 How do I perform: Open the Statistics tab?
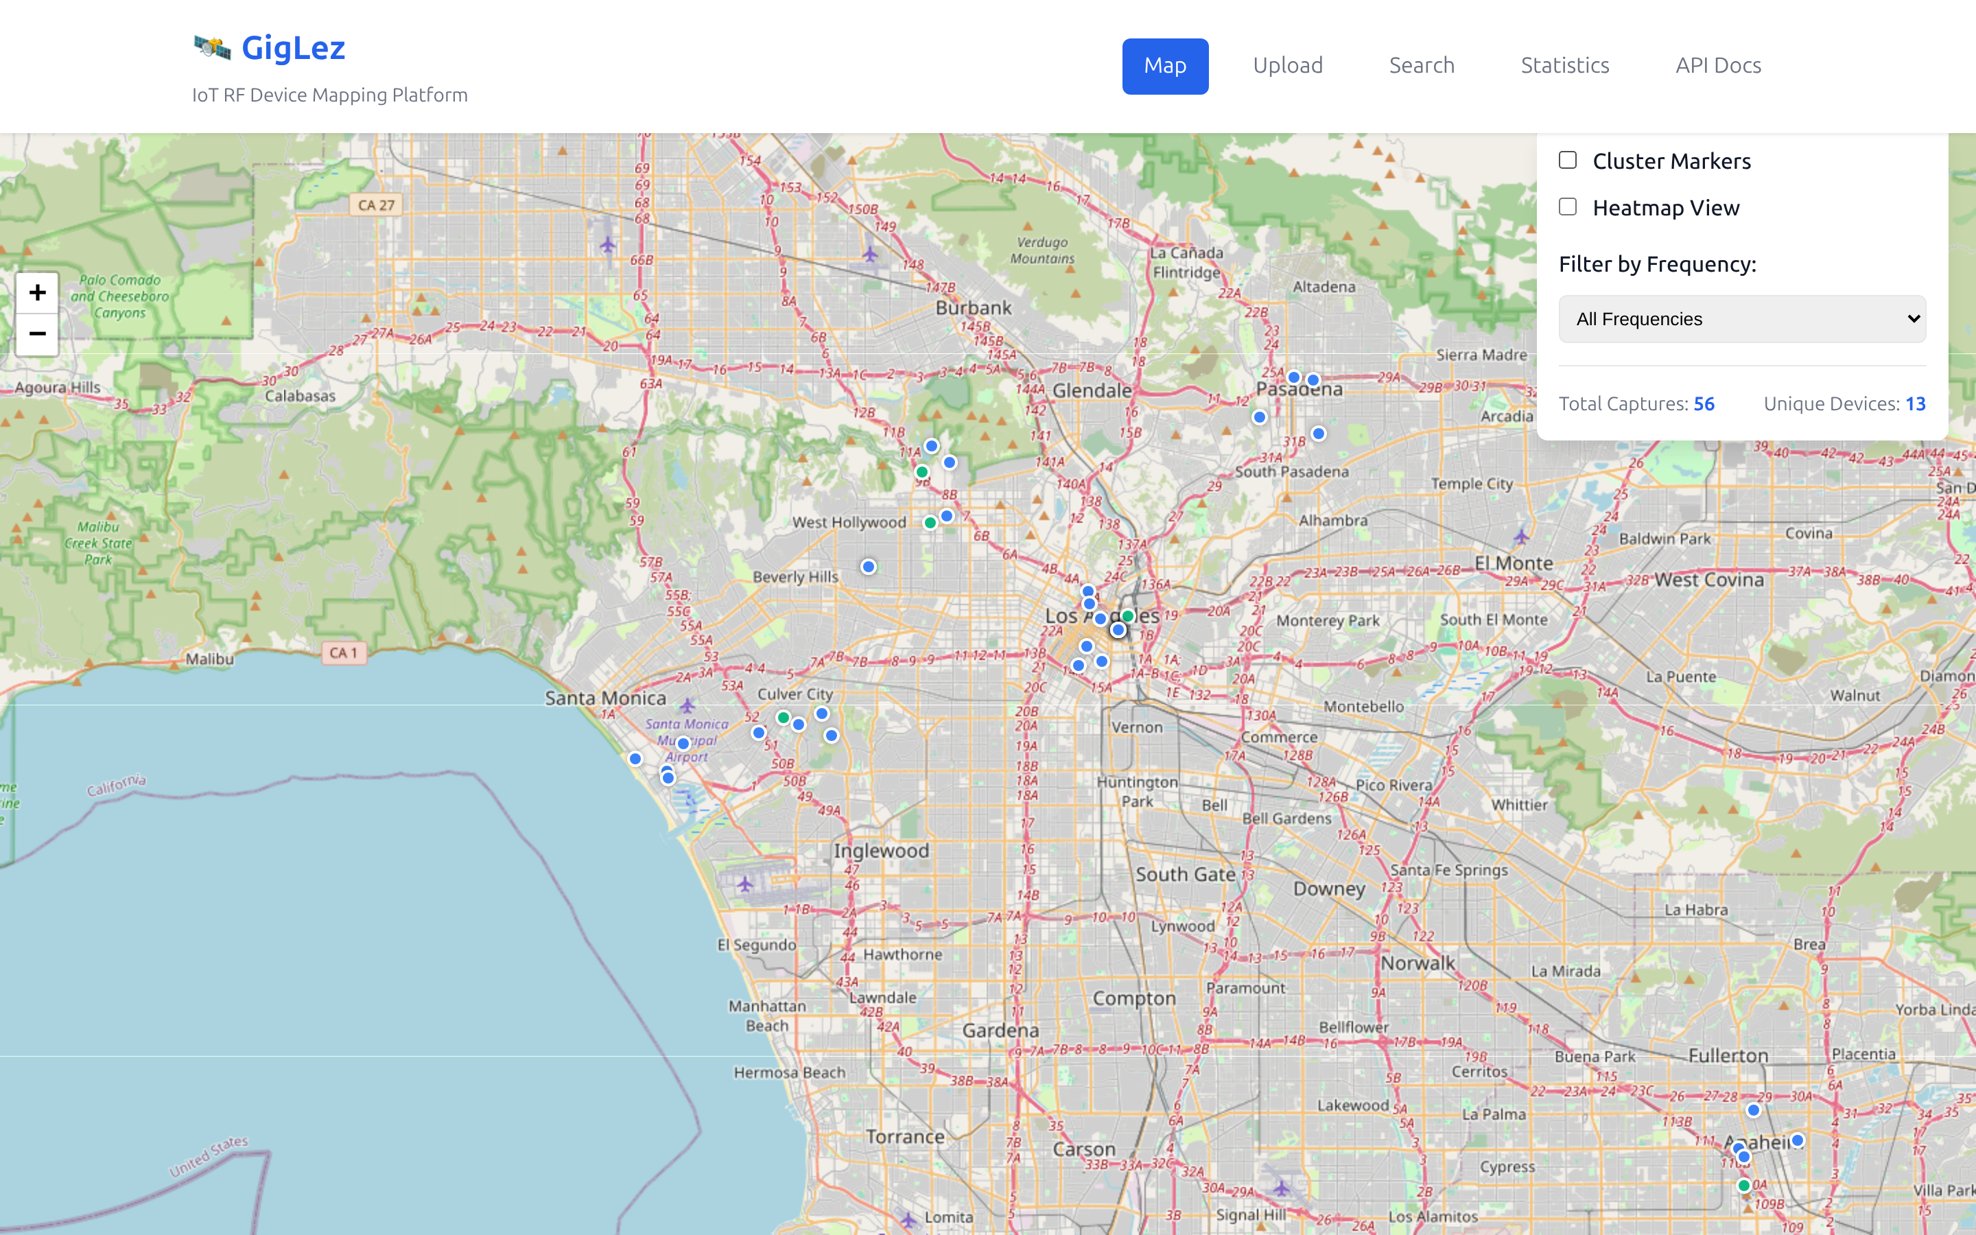click(1564, 66)
